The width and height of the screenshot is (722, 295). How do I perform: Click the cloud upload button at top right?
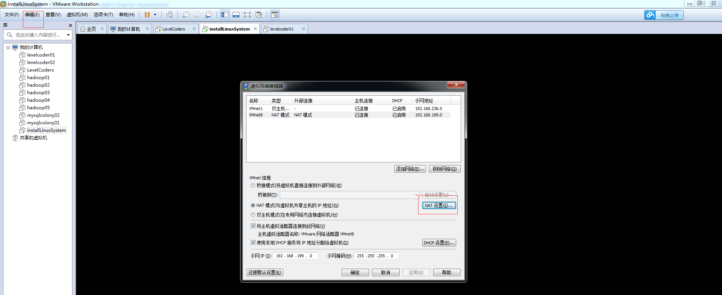point(664,15)
